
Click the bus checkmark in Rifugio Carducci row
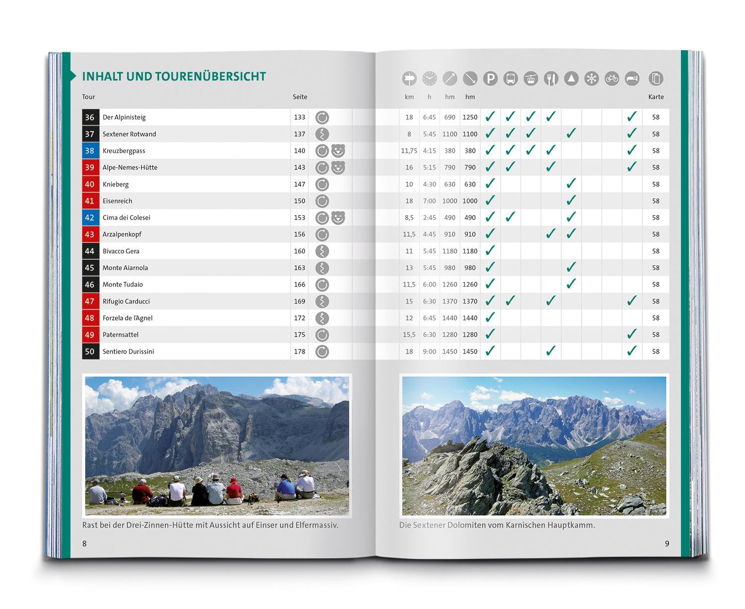click(x=511, y=301)
